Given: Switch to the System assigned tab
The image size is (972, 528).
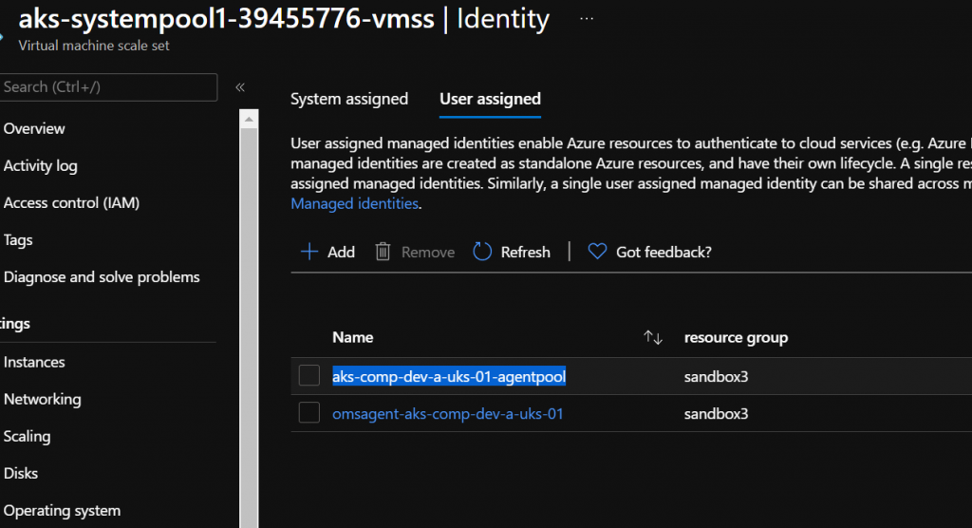Looking at the screenshot, I should click(x=349, y=99).
